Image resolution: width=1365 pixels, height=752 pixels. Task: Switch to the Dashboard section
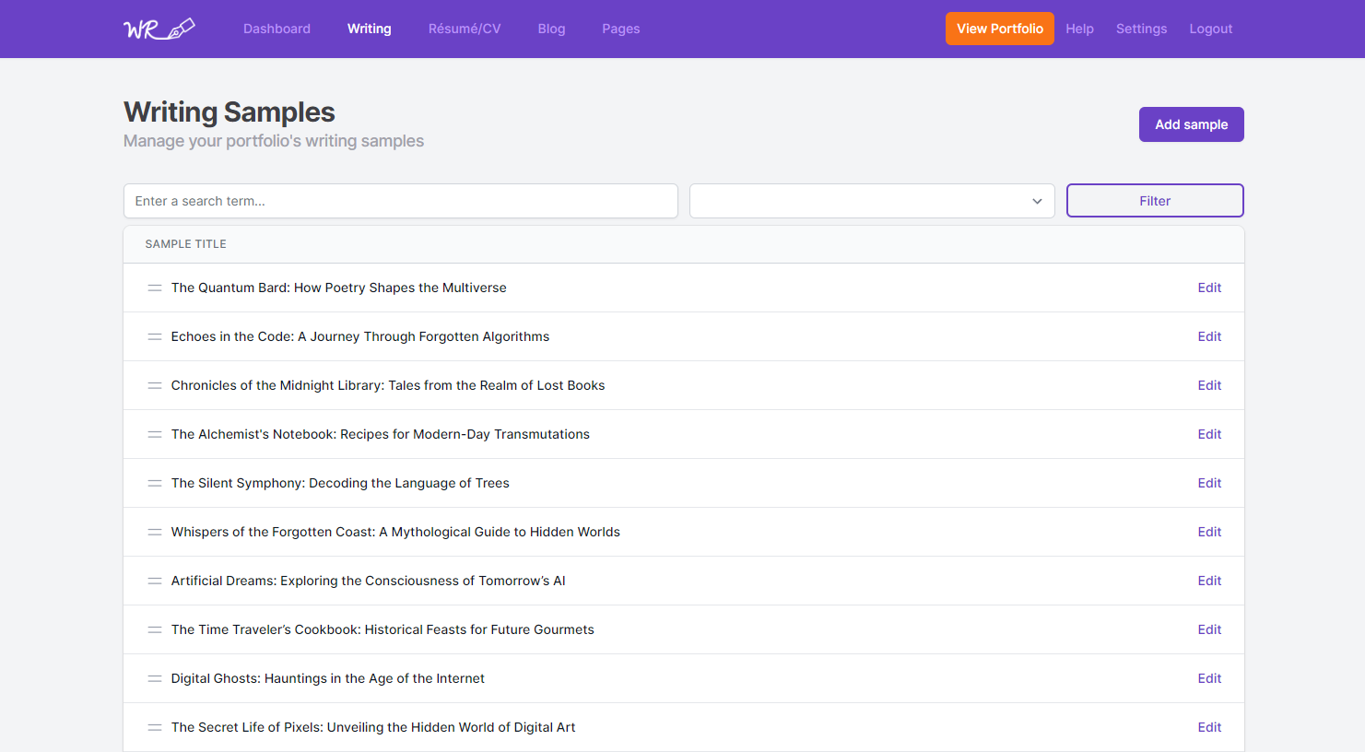[x=277, y=29]
